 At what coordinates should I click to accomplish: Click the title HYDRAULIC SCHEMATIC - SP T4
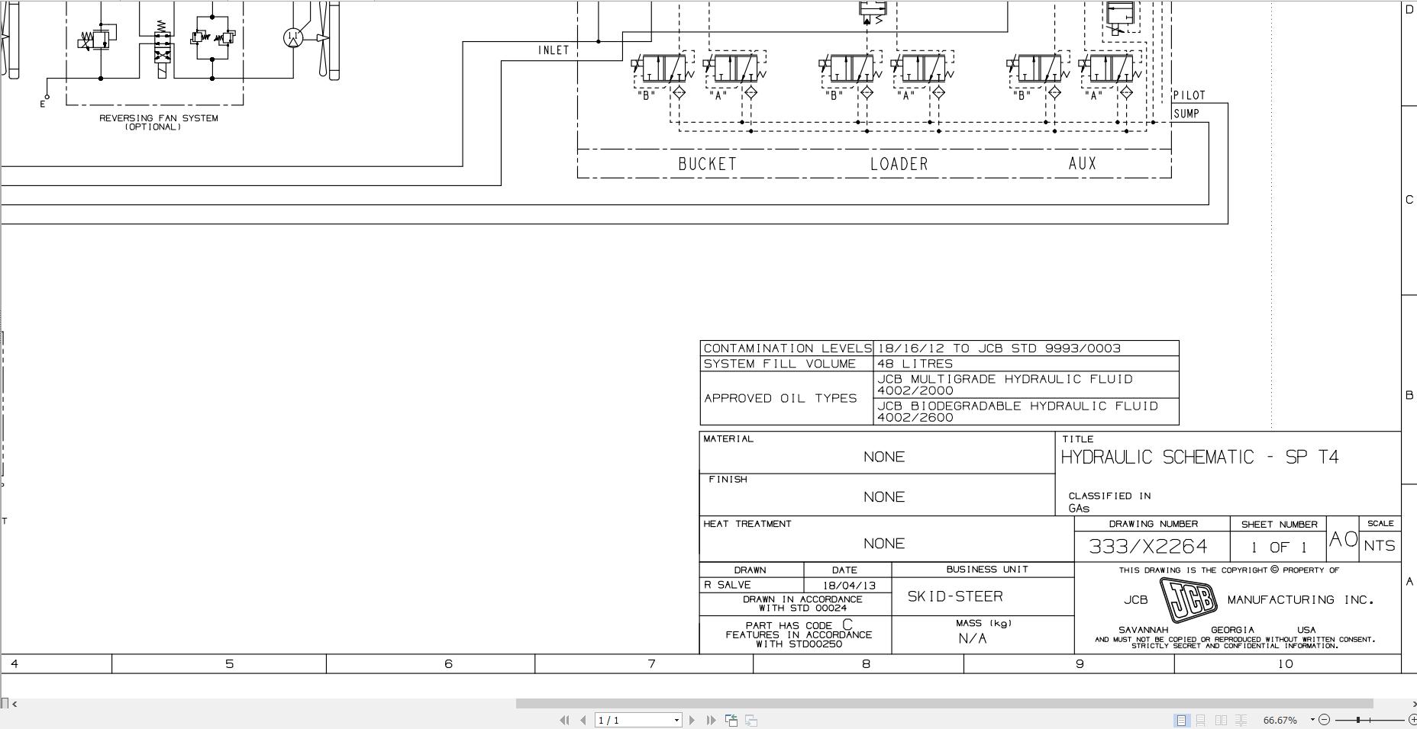pyautogui.click(x=1199, y=457)
